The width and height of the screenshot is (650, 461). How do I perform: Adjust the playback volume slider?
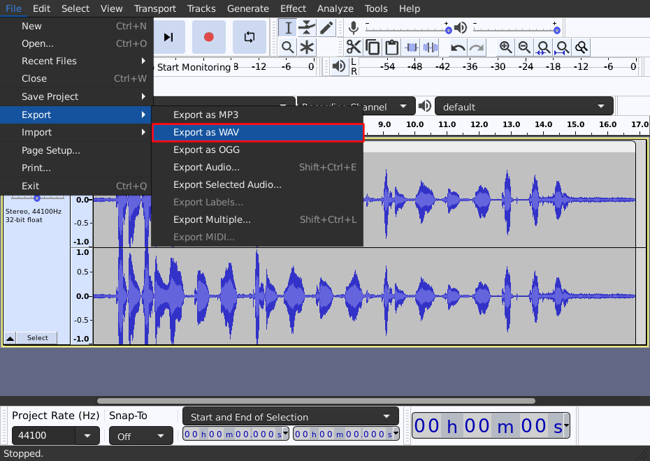(516, 29)
